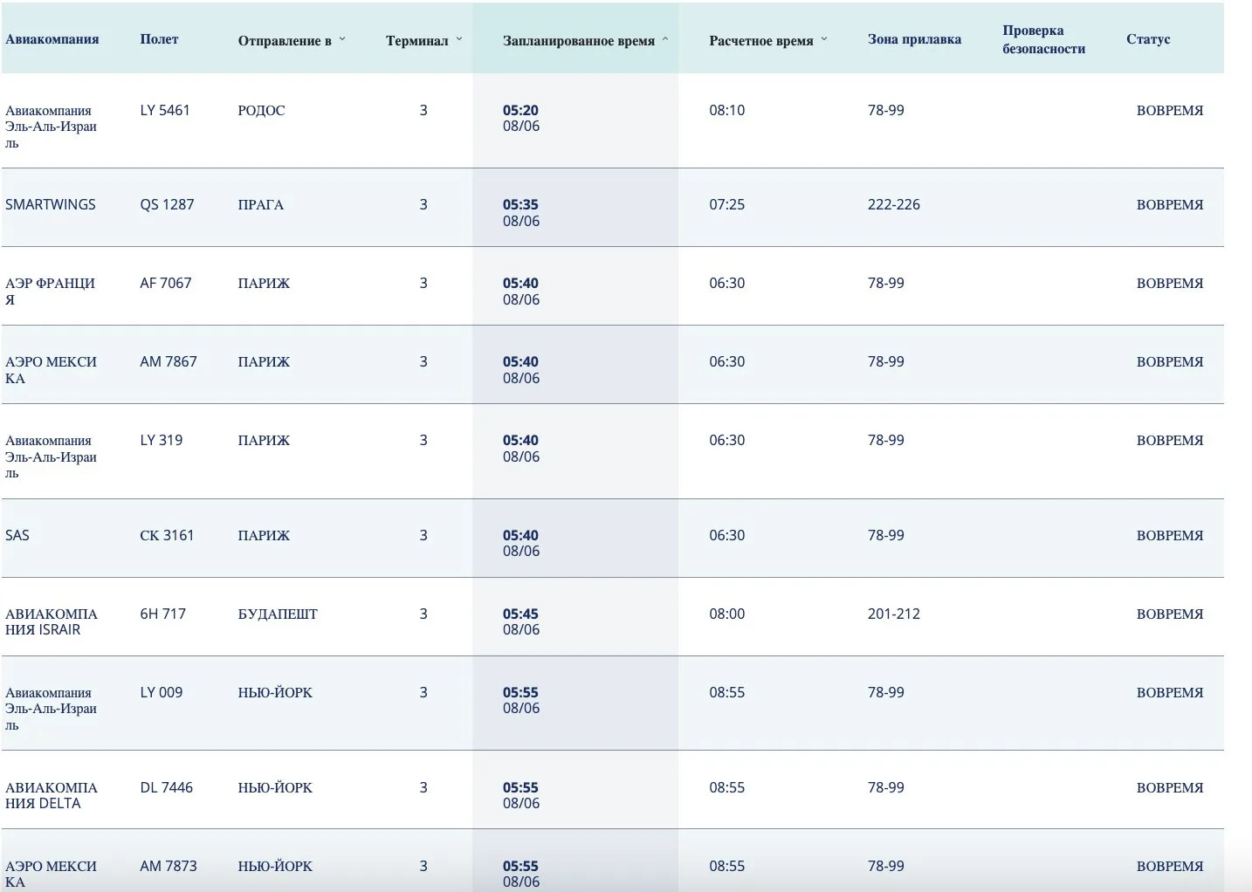Click the destination ПРАГА
This screenshot has height=892, width=1252.
click(261, 204)
